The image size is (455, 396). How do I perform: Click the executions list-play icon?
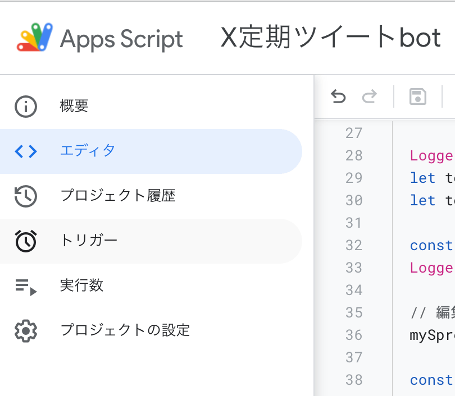click(x=26, y=287)
